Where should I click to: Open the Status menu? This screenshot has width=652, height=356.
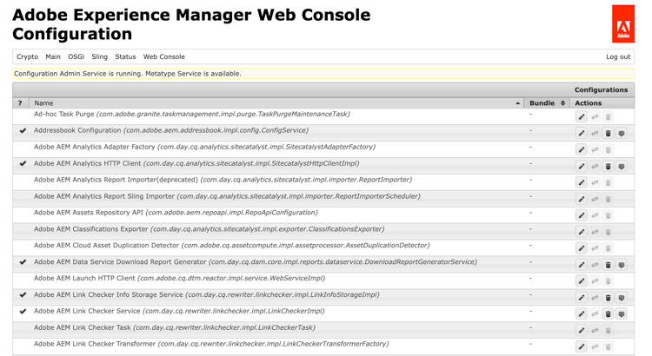coord(125,56)
